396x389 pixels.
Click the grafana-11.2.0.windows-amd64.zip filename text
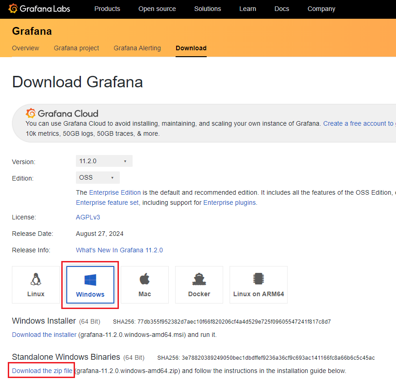(128, 371)
